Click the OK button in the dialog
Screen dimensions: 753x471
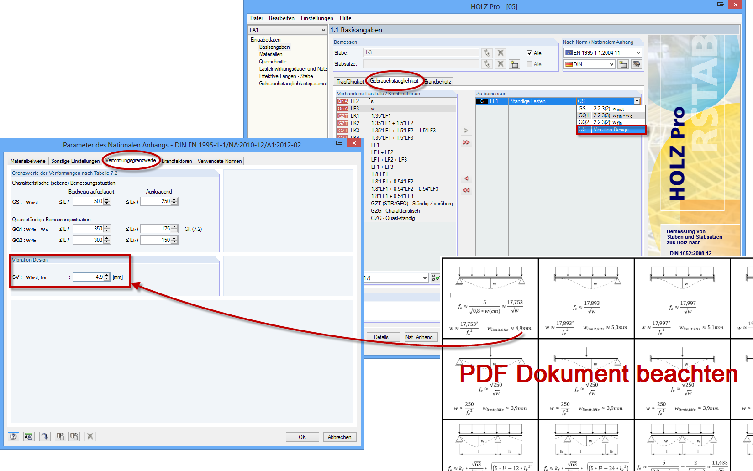click(x=302, y=437)
